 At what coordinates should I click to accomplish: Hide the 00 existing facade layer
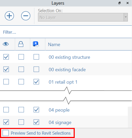pyautogui.click(x=6, y=69)
